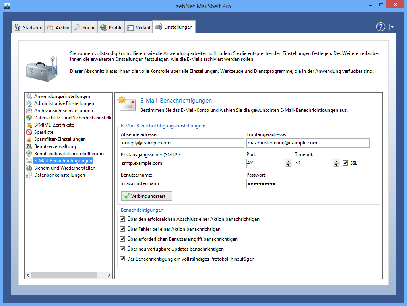
Task: Click the Timeout value field
Action: pos(314,163)
